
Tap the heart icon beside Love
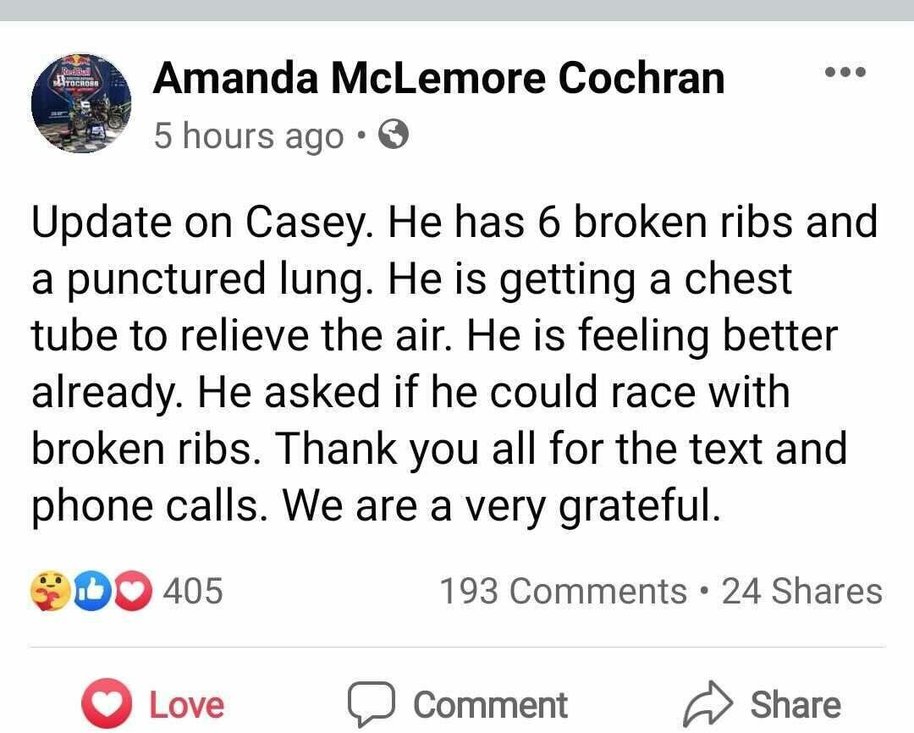coord(106,705)
